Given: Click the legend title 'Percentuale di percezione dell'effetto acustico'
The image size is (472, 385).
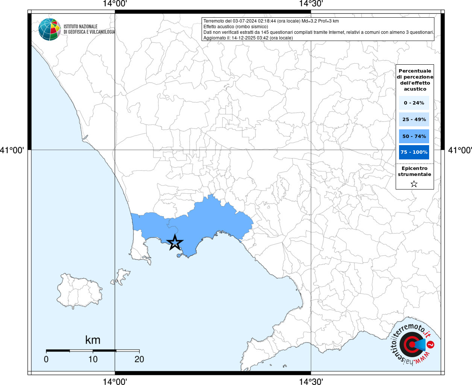Looking at the screenshot, I should click(415, 80).
